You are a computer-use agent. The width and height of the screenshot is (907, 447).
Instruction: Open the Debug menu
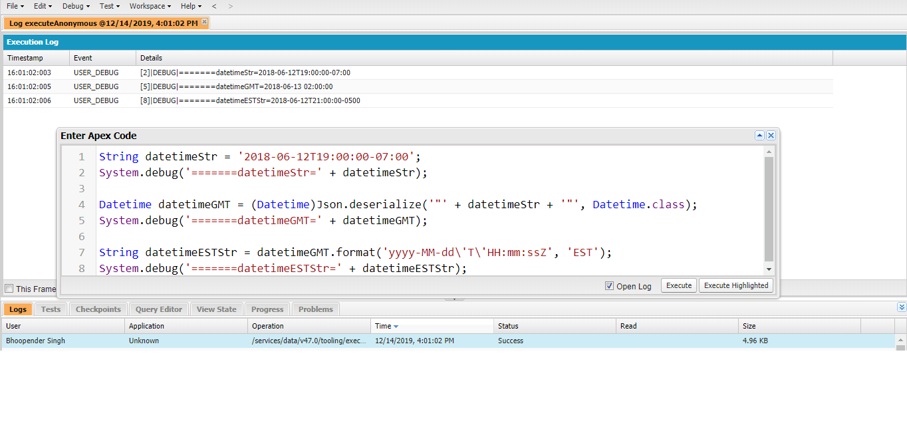pos(76,6)
